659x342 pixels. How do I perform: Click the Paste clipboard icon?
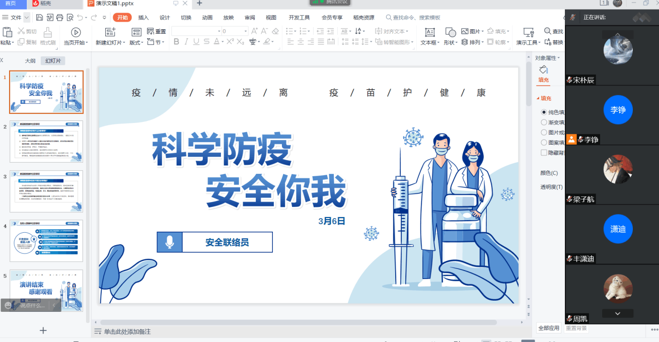coord(7,33)
